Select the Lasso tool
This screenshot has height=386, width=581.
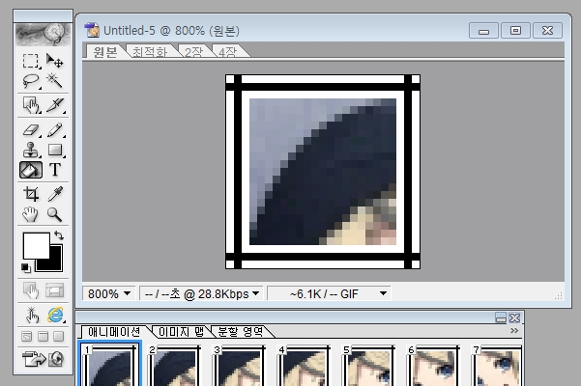(30, 81)
